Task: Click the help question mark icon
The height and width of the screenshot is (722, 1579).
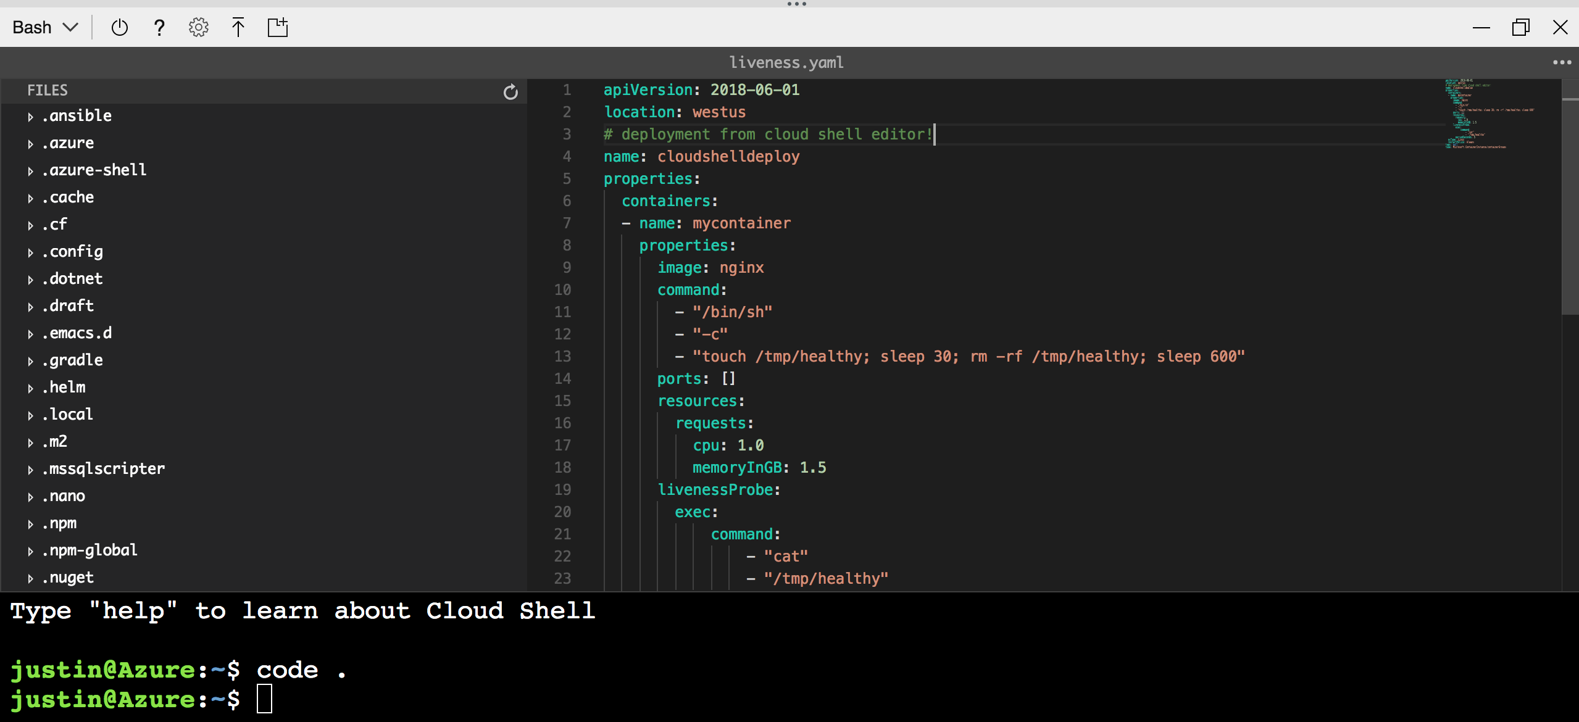Action: coord(158,27)
